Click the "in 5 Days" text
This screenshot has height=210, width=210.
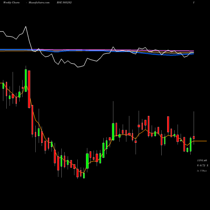click(x=202, y=171)
